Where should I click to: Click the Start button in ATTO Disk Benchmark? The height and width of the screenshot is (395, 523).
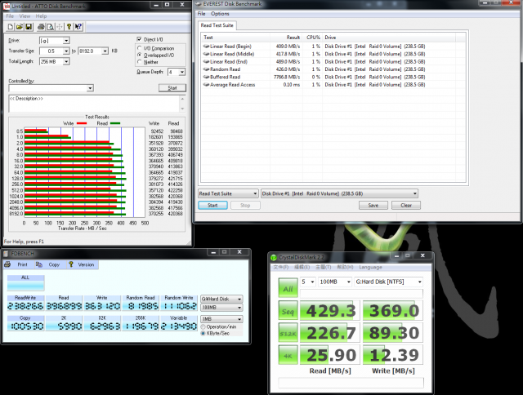tap(172, 88)
